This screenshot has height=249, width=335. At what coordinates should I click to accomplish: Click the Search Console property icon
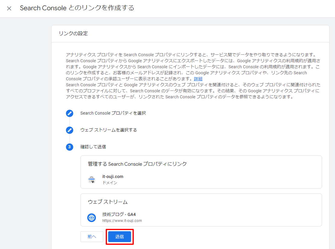(92, 180)
